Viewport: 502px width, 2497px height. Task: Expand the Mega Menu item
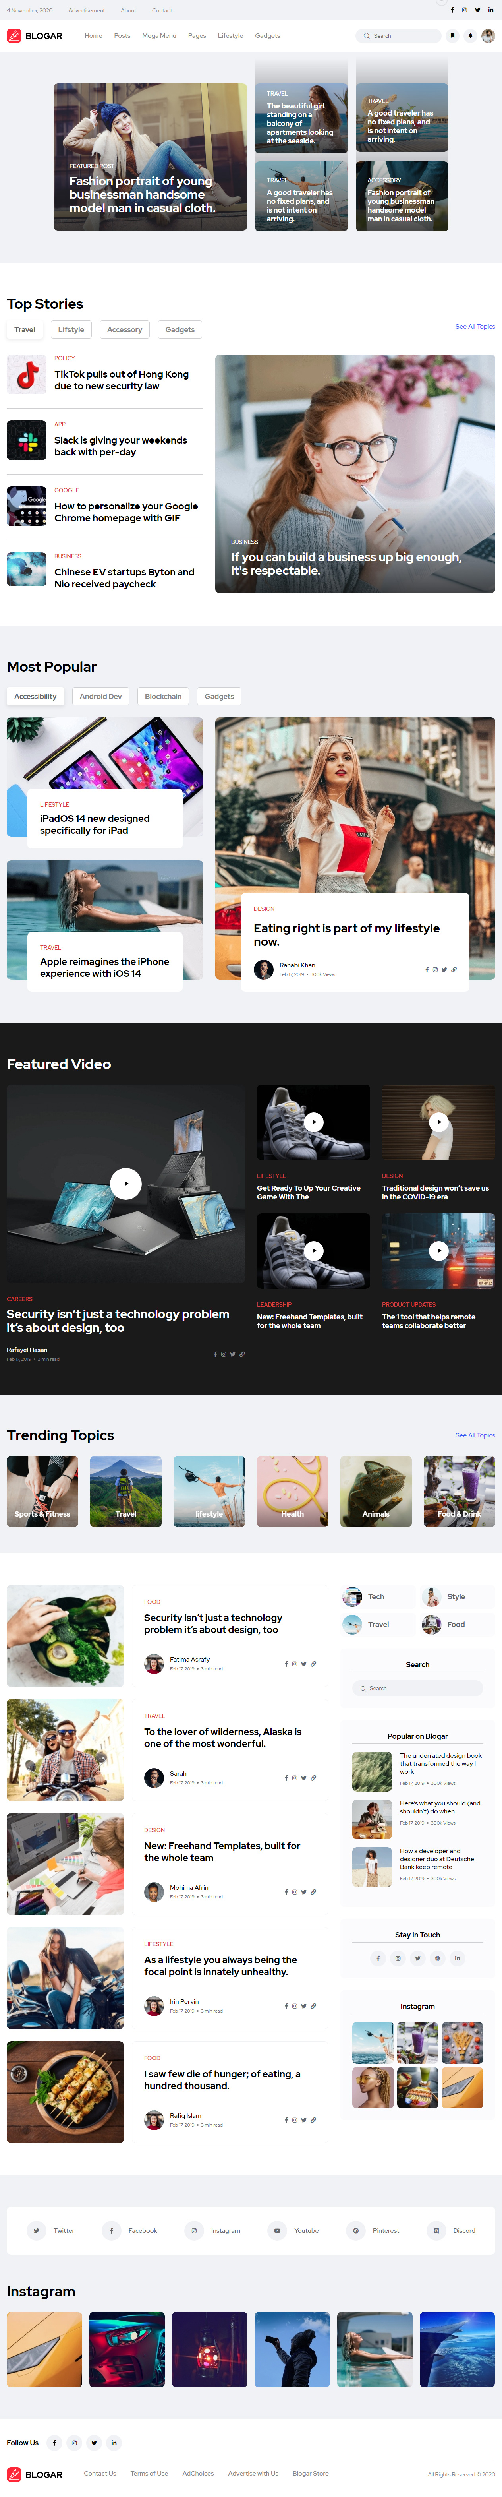(x=159, y=36)
